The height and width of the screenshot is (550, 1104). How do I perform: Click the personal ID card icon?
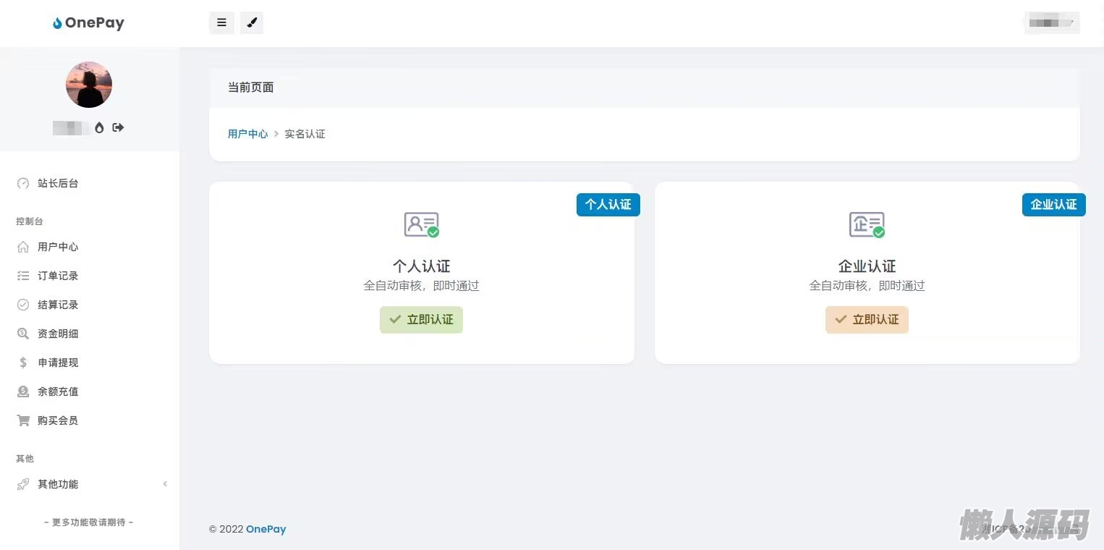pos(422,224)
